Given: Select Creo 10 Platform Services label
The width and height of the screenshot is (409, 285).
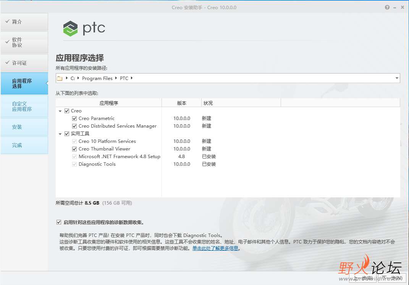Looking at the screenshot, I should click(107, 141).
